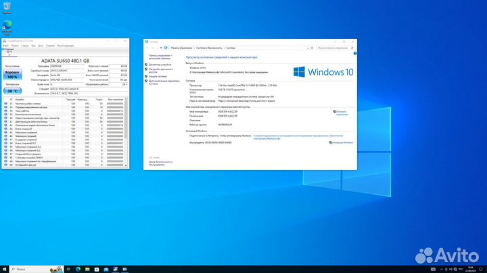Viewport: 487px width, 273px height.
Task: Click the taskbar clock and date
Action: point(471,269)
